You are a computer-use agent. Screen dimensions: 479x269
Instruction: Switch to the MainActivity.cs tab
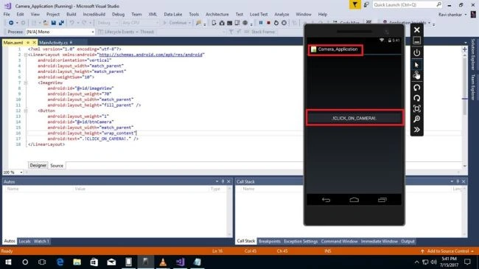click(x=54, y=43)
